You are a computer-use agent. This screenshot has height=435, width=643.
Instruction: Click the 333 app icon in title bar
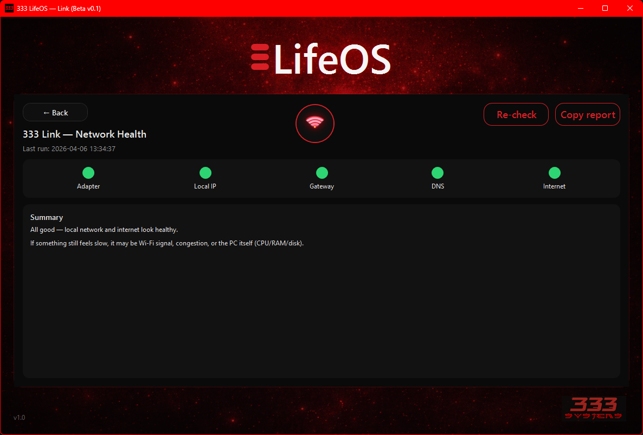pyautogui.click(x=9, y=8)
